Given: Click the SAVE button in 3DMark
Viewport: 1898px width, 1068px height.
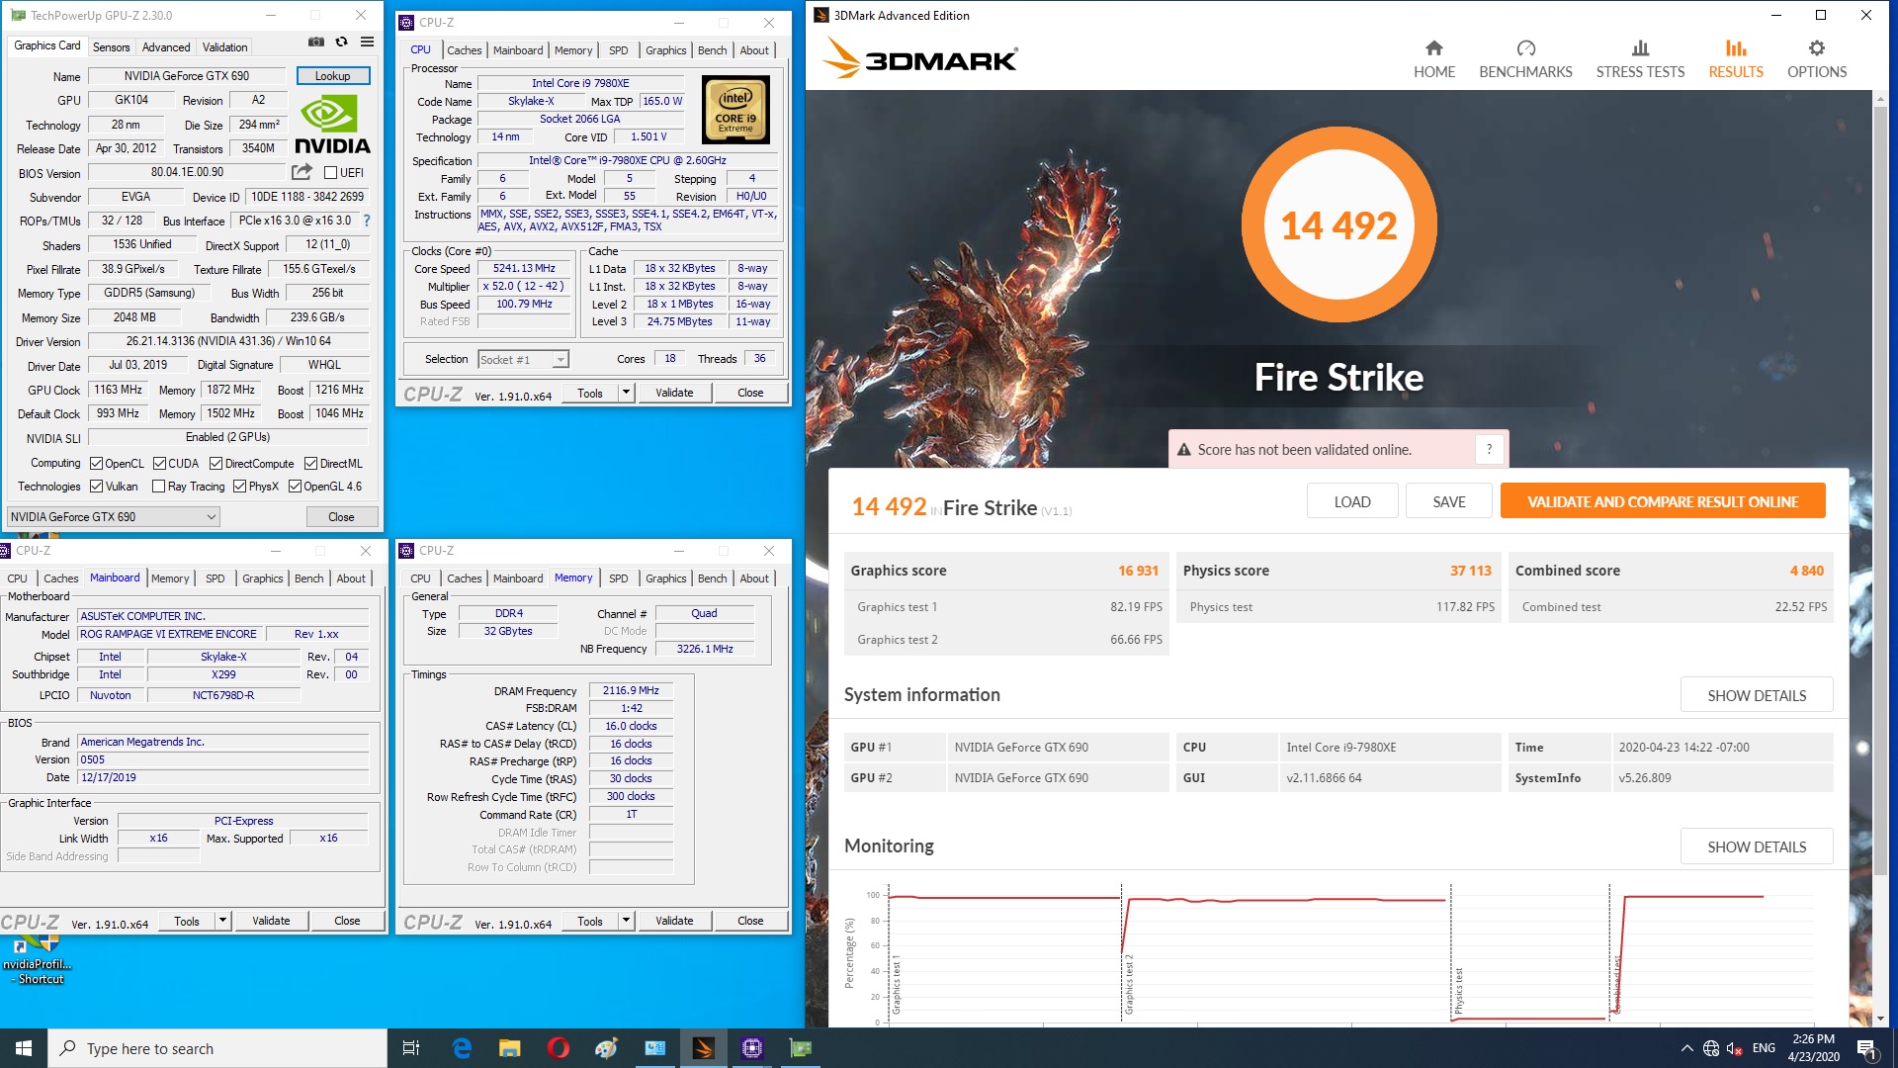Looking at the screenshot, I should tap(1449, 501).
